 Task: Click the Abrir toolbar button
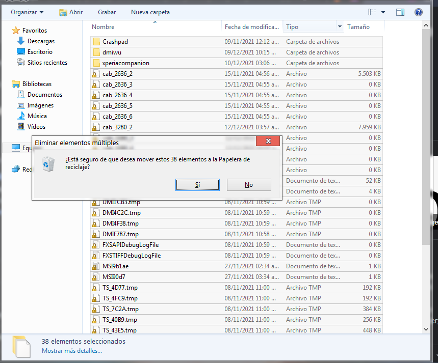click(71, 12)
